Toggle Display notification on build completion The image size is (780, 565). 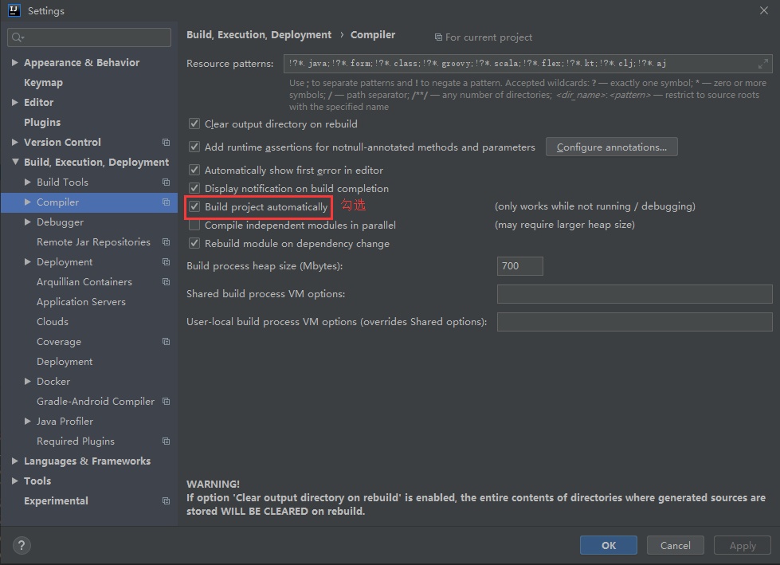194,189
